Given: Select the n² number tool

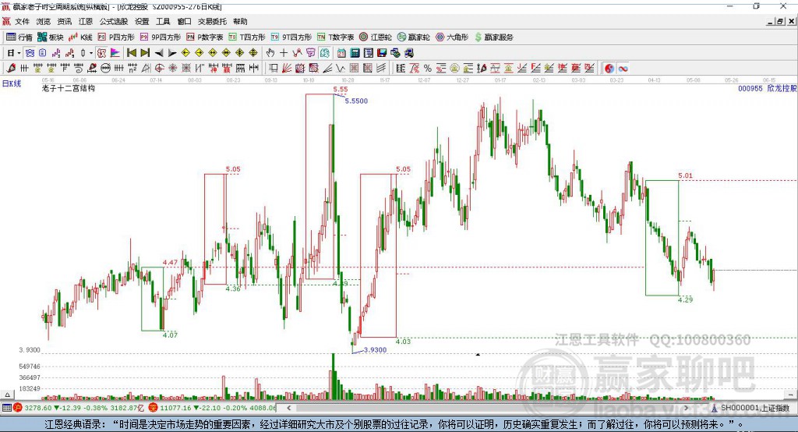Looking at the screenshot, I should (132, 69).
